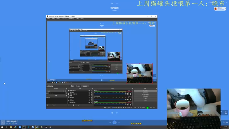Image resolution: width=229 pixels, height=129 pixels.
Task: Pop out the sources dock panel
Action: [x=92, y=89]
